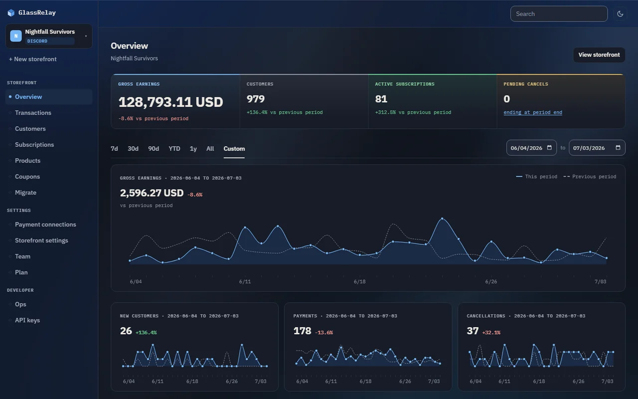Select the 30d range tab

(133, 149)
